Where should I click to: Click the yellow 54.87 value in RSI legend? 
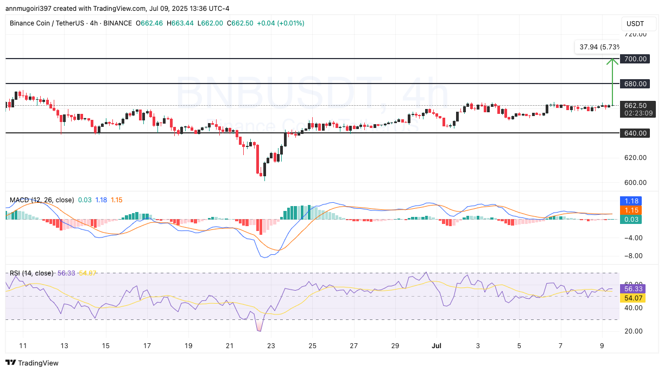click(x=87, y=273)
